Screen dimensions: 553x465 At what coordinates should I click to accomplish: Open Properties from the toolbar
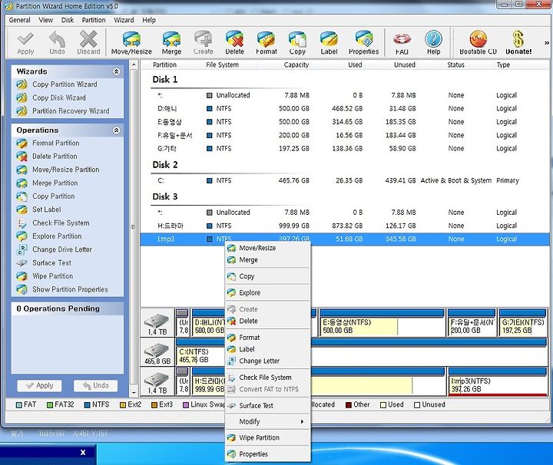(x=363, y=43)
